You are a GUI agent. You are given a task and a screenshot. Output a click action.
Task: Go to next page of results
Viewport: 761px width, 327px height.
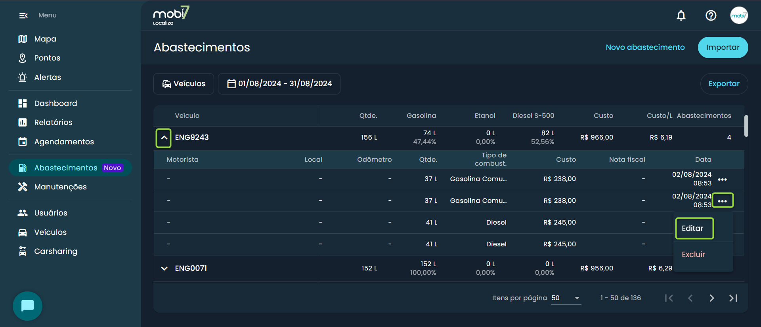pyautogui.click(x=712, y=298)
